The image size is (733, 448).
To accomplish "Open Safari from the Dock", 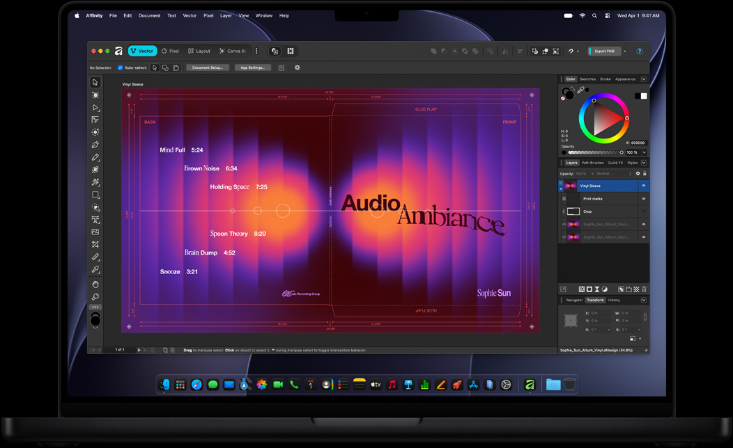I will click(x=196, y=385).
